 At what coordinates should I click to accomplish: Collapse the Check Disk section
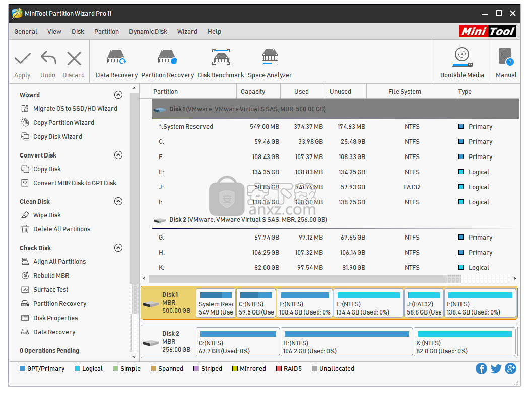click(118, 248)
